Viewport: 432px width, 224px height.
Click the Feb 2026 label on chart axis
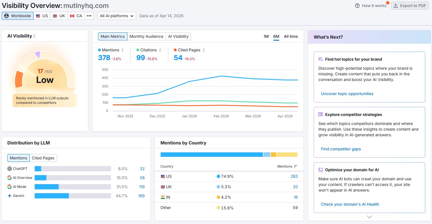coord(221,116)
